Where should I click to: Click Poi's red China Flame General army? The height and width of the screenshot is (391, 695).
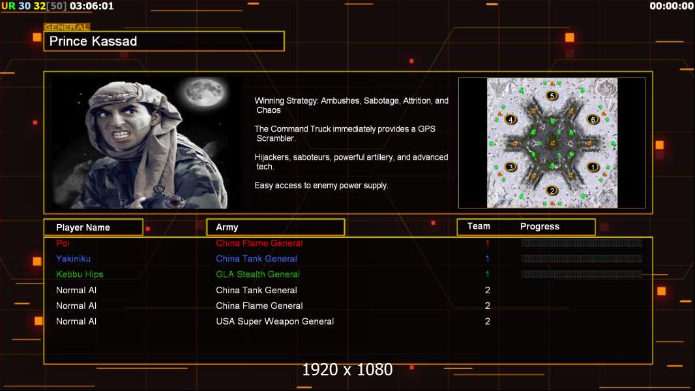pyautogui.click(x=259, y=243)
